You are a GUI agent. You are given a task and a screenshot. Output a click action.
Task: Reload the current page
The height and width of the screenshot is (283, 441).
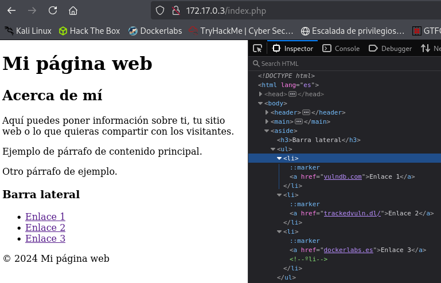coord(53,11)
